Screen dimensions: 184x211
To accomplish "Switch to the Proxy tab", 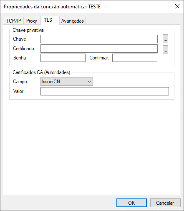I will (x=32, y=21).
